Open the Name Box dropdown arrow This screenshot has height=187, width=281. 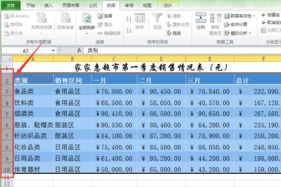pos(53,50)
